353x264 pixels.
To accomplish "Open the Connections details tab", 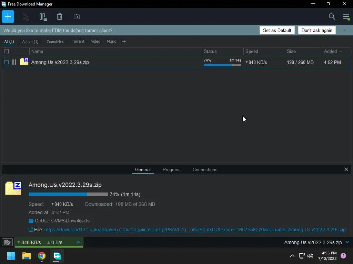I will point(205,170).
